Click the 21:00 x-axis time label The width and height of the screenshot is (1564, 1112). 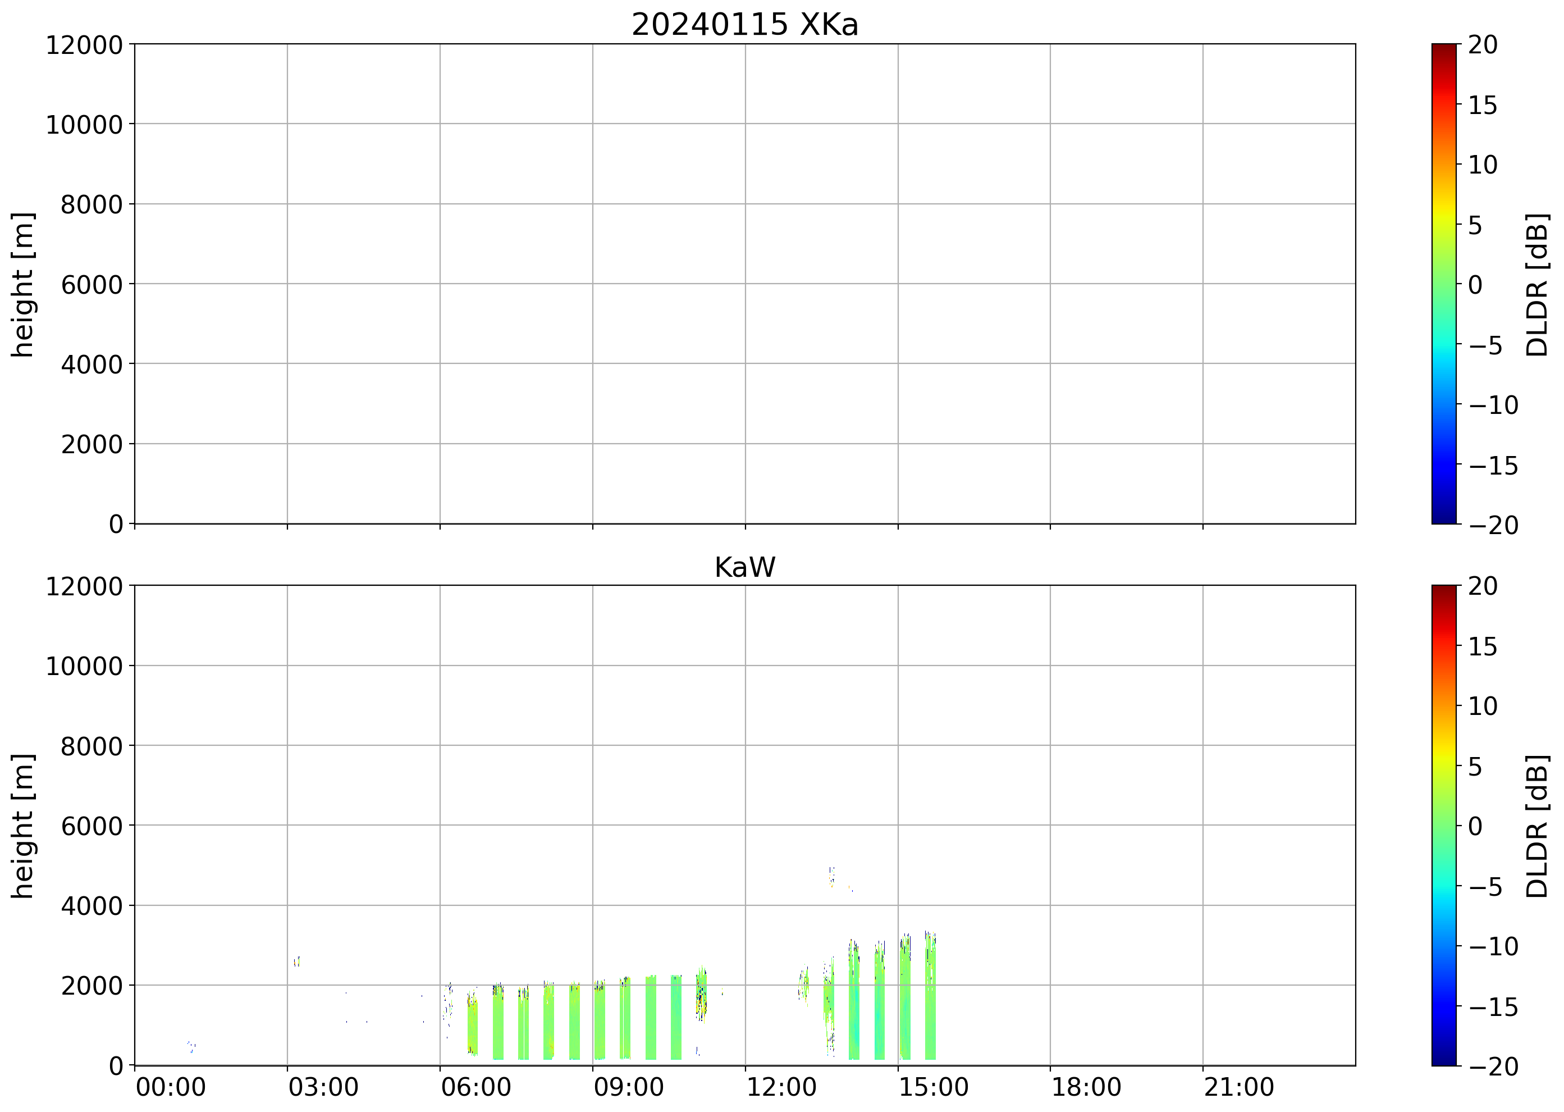[x=1239, y=1087]
